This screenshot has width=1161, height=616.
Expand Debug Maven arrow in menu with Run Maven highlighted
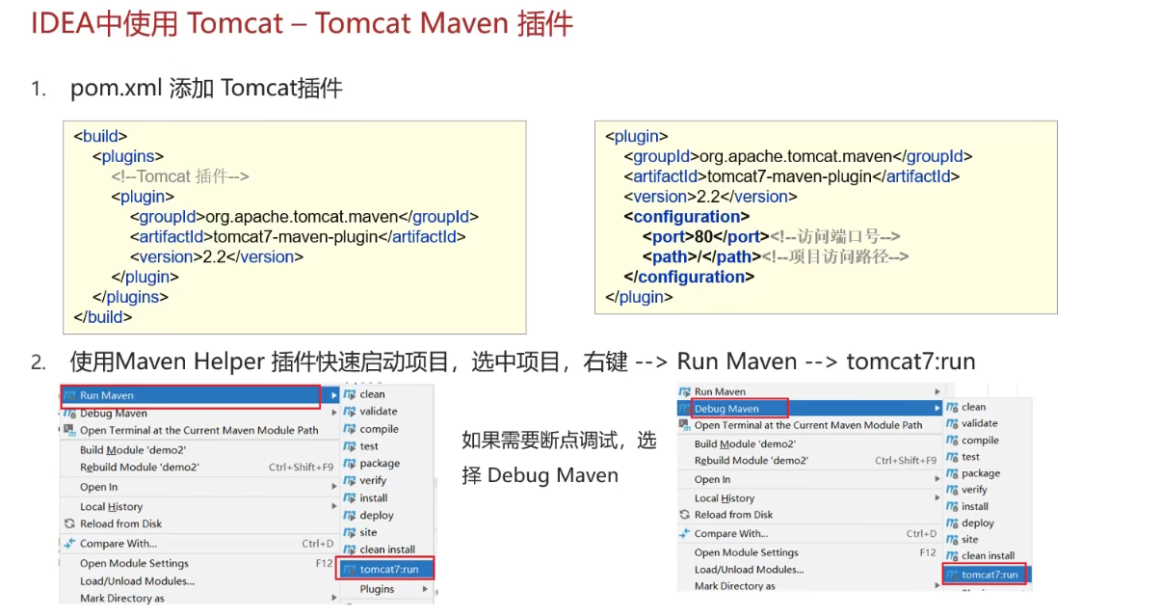point(335,414)
